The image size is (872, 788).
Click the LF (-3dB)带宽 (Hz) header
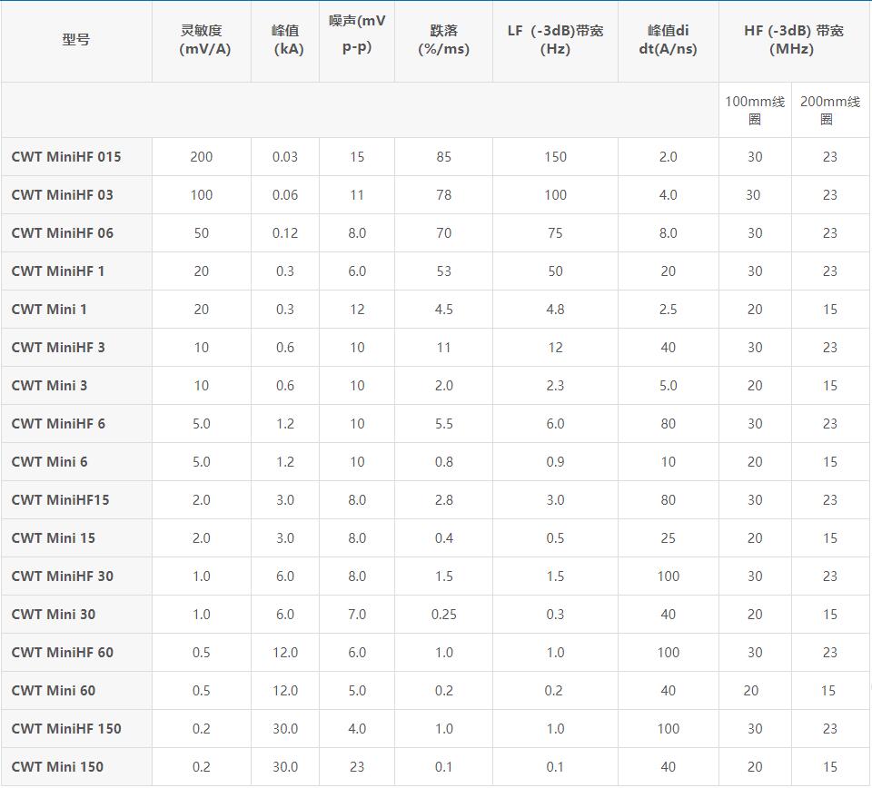555,39
